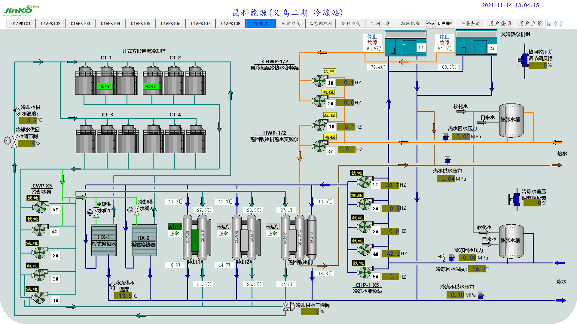Select the chiller 1# unit graphic

click(x=195, y=238)
